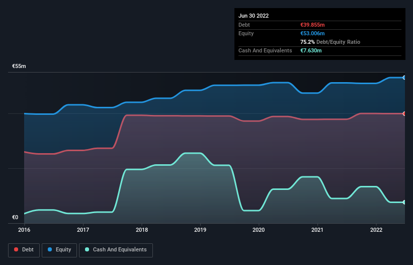This screenshot has height=265, width=413.
Task: Click the €7.630m cash value in tooltip
Action: (311, 50)
